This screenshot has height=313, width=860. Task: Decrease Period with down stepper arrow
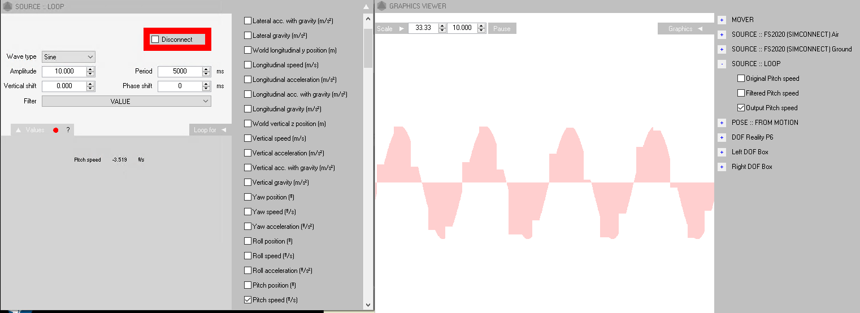click(206, 74)
